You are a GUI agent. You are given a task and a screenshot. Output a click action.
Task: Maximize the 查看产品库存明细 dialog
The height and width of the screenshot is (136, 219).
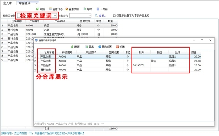pyautogui.click(x=202, y=40)
